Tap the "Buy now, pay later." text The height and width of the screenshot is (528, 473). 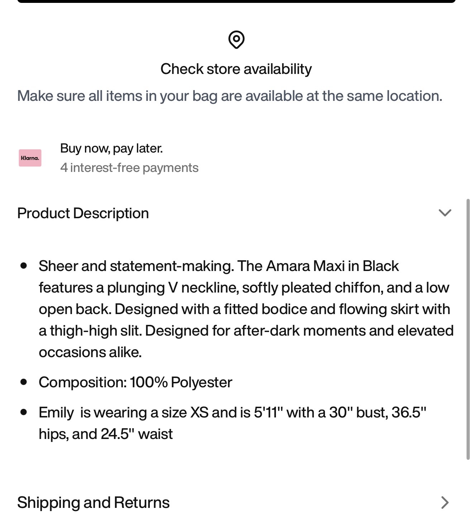[x=111, y=148]
